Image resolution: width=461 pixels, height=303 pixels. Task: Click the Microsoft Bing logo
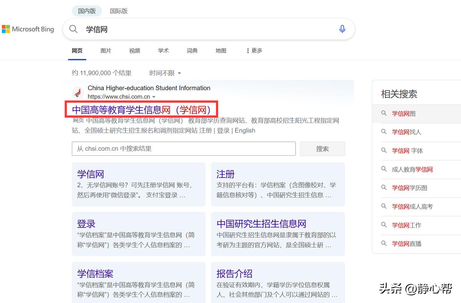[x=28, y=29]
